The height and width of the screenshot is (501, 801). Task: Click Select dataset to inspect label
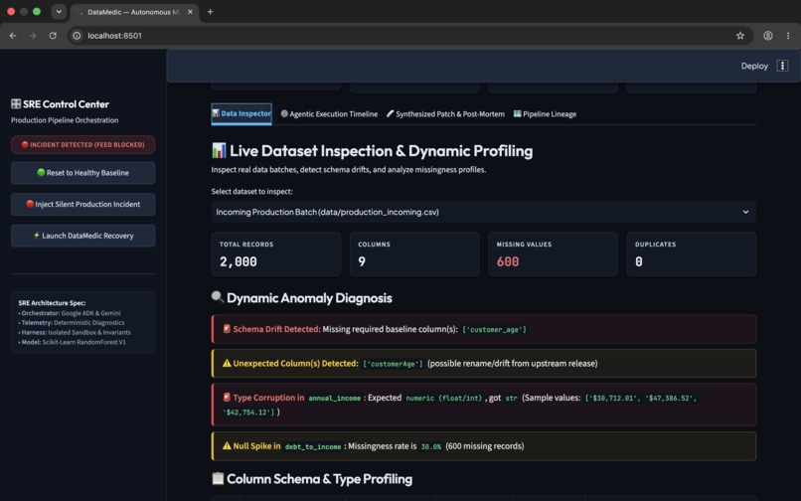tap(251, 191)
